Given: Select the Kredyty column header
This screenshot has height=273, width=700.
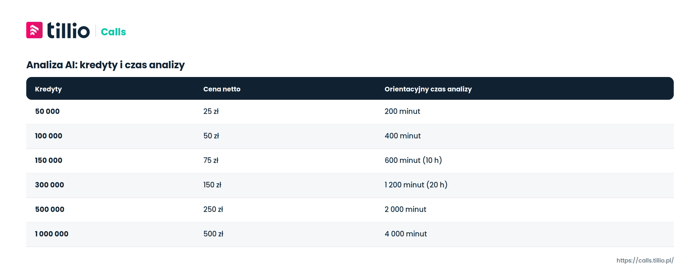Looking at the screenshot, I should (48, 89).
